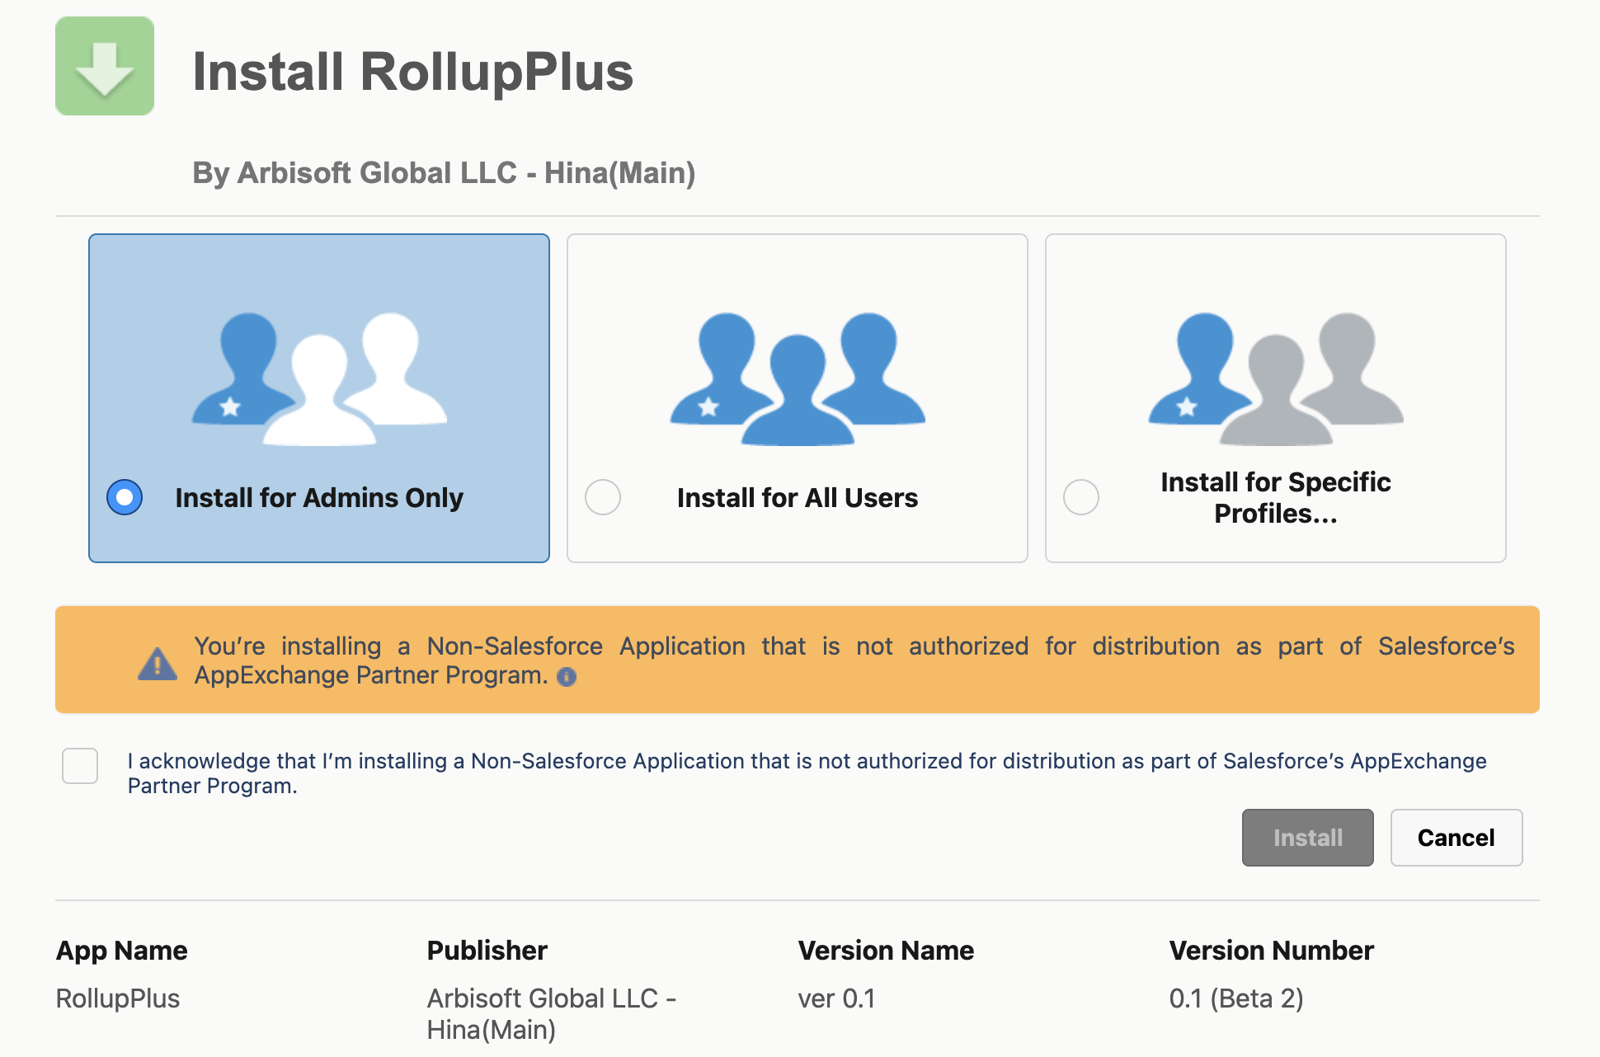Viewport: 1600px width, 1057px height.
Task: Click the App Name column header
Action: (122, 951)
